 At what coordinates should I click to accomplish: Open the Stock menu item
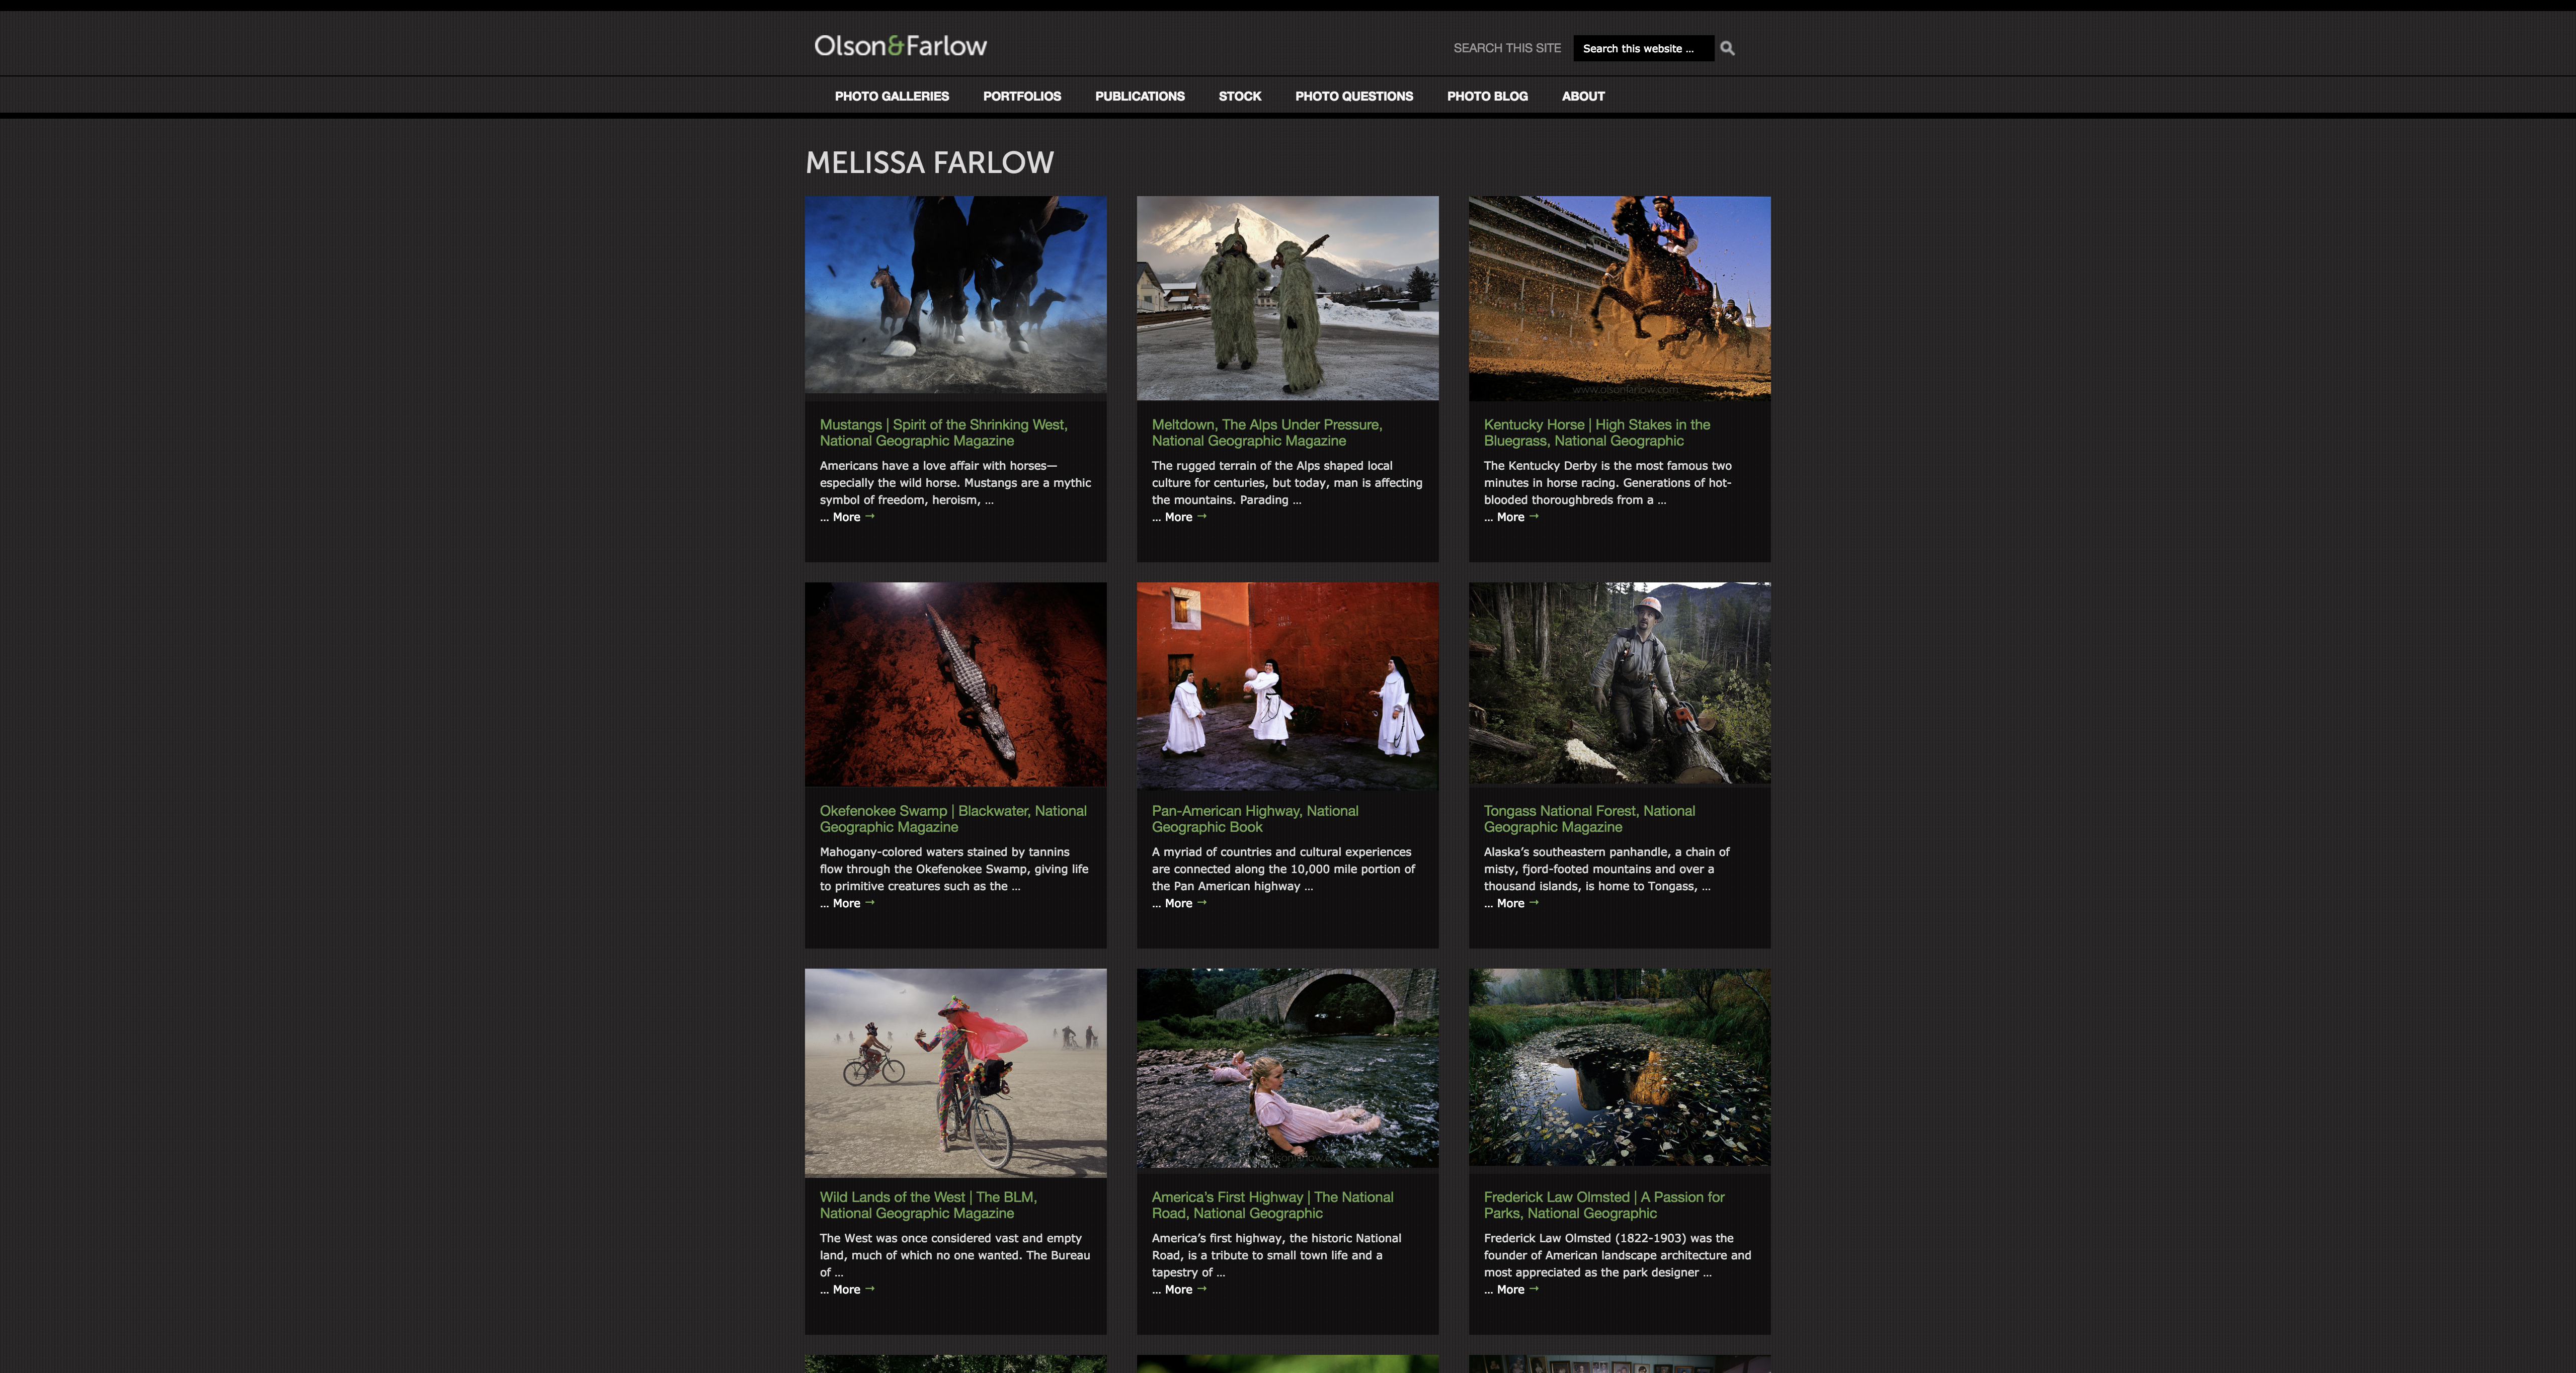[x=1239, y=96]
